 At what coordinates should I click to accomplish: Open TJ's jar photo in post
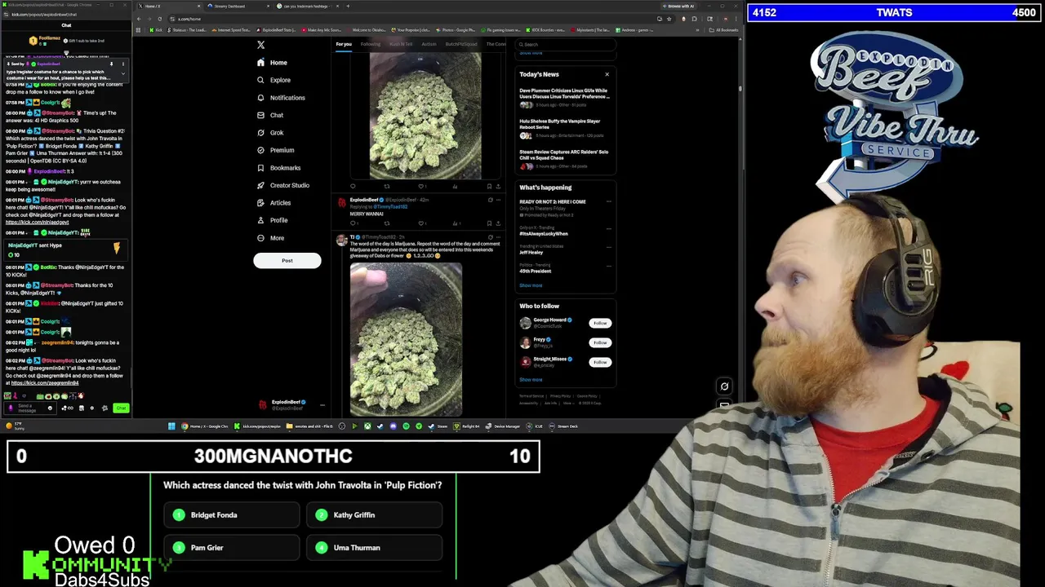406,339
